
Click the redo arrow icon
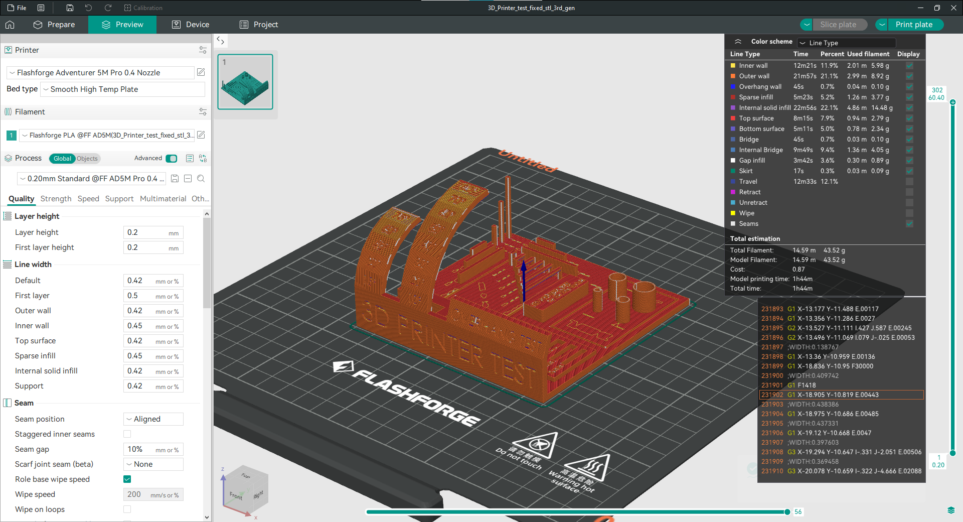(x=108, y=8)
